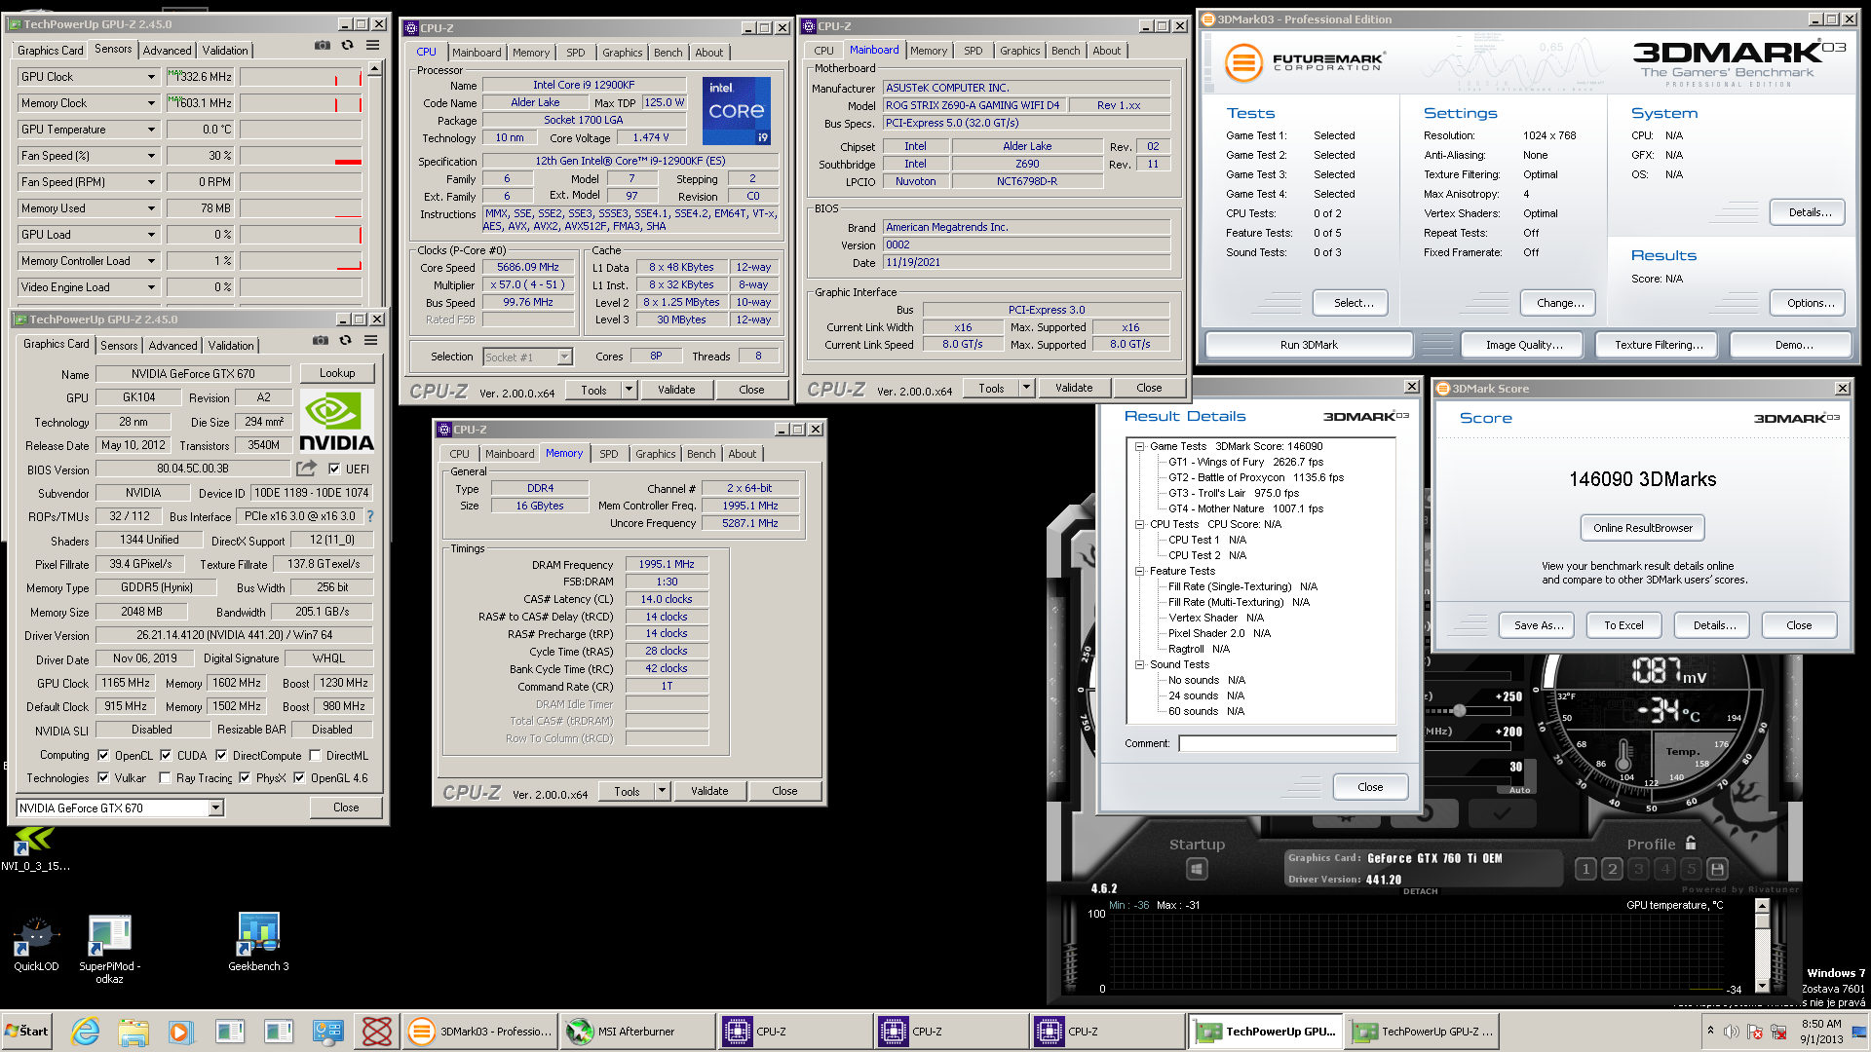
Task: Click Image Quality... button in 3DMark
Action: [1524, 345]
